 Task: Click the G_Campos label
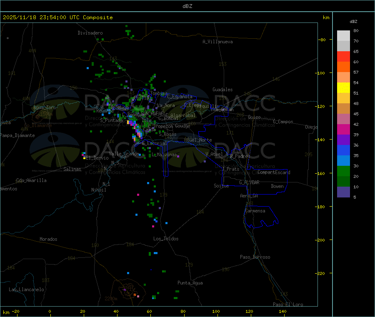pyautogui.click(x=283, y=122)
